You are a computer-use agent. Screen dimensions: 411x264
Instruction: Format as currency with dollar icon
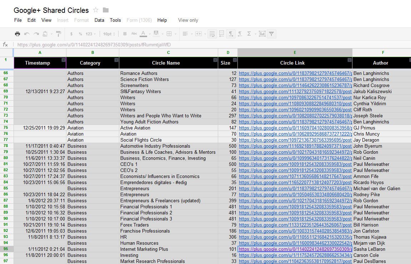coord(71,34)
